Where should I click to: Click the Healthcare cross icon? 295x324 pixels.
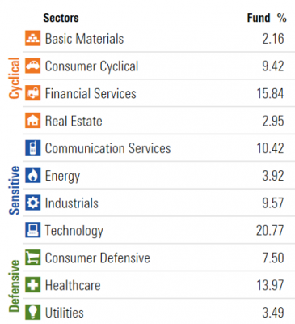[x=33, y=285]
